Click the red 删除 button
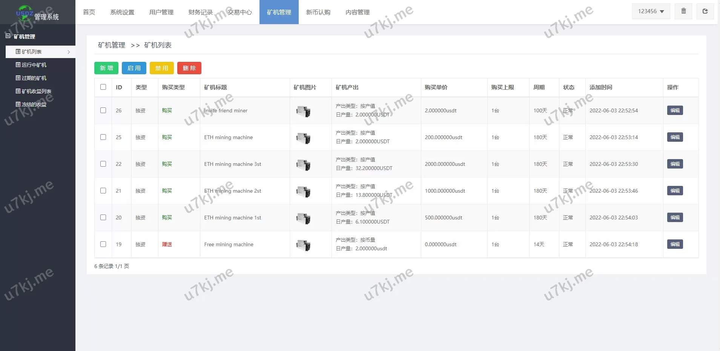This screenshot has height=351, width=720. (189, 68)
